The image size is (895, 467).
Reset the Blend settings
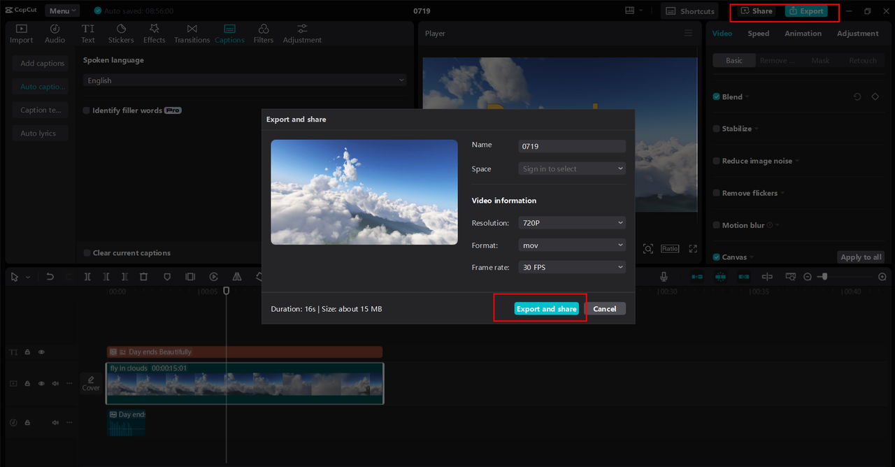tap(857, 96)
